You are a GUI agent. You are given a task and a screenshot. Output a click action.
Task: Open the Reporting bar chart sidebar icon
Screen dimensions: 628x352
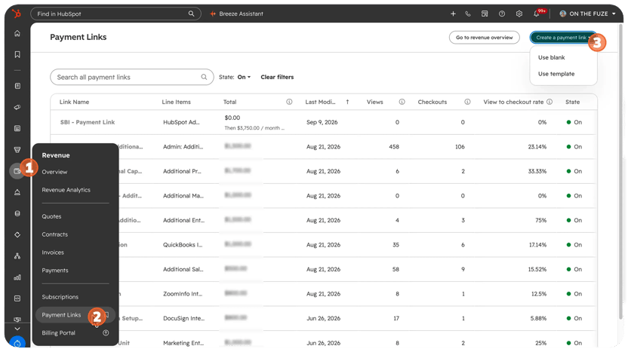tap(17, 277)
